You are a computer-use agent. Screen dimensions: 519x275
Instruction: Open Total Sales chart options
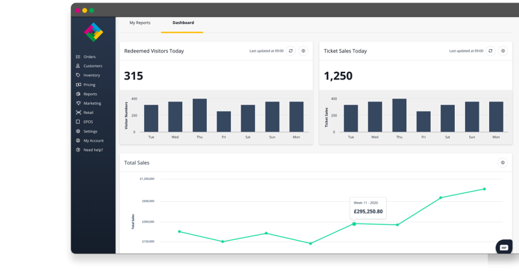tap(502, 163)
